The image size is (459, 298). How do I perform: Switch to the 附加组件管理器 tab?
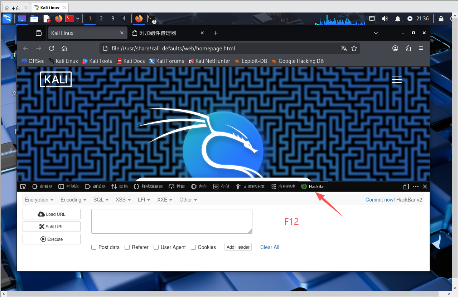[168, 33]
